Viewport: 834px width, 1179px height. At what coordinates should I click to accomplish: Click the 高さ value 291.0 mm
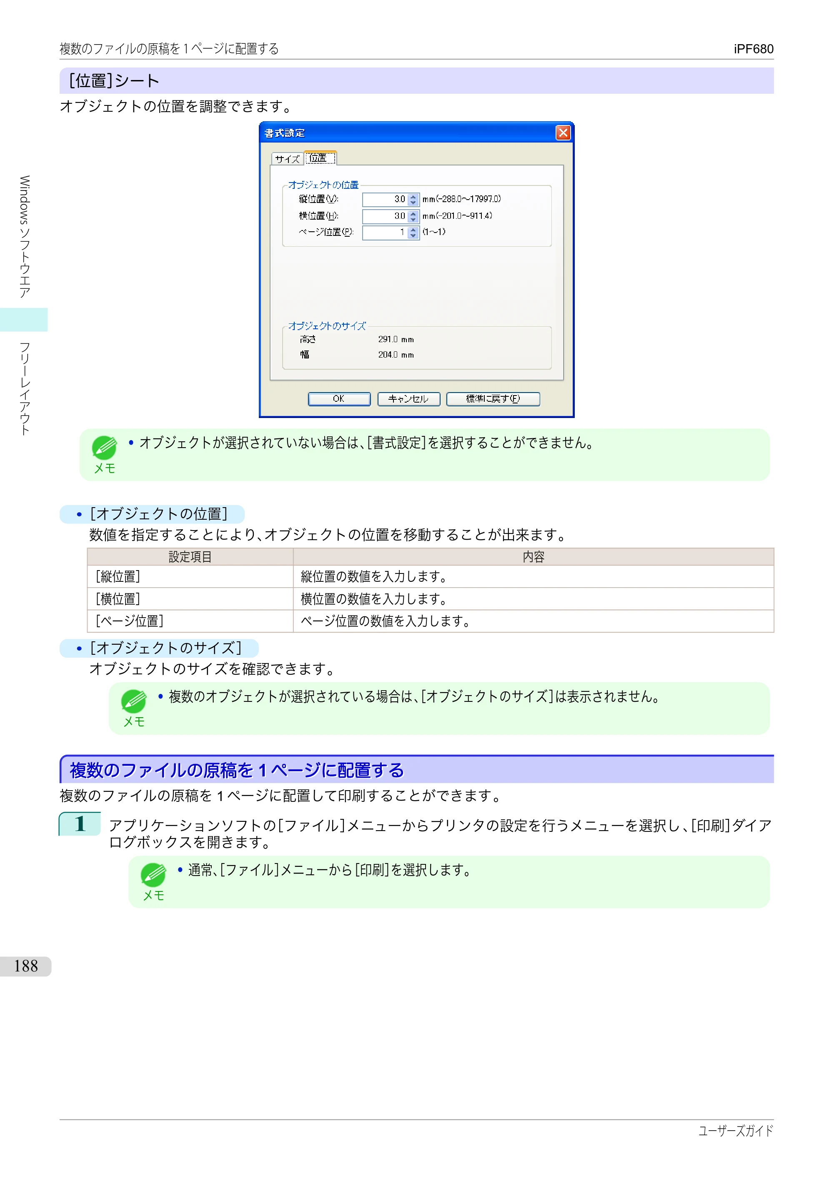coord(396,339)
